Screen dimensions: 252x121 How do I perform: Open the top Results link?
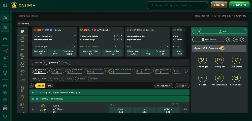(35, 16)
